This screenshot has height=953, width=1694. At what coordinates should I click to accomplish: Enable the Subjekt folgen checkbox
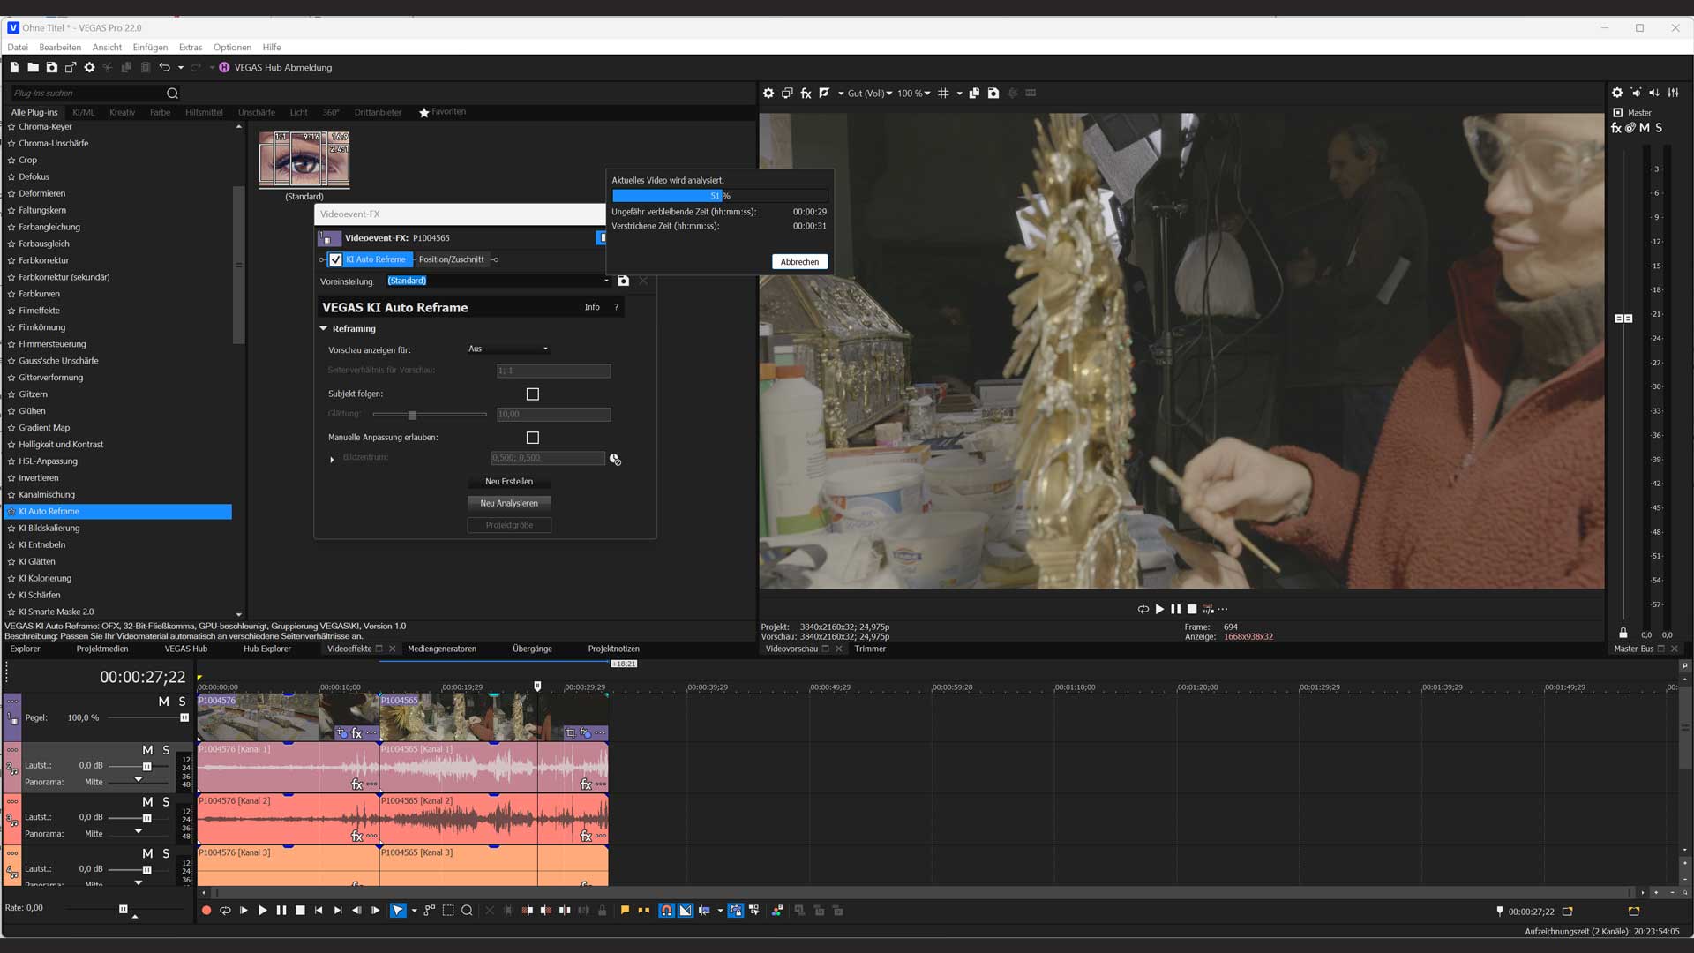click(x=532, y=394)
